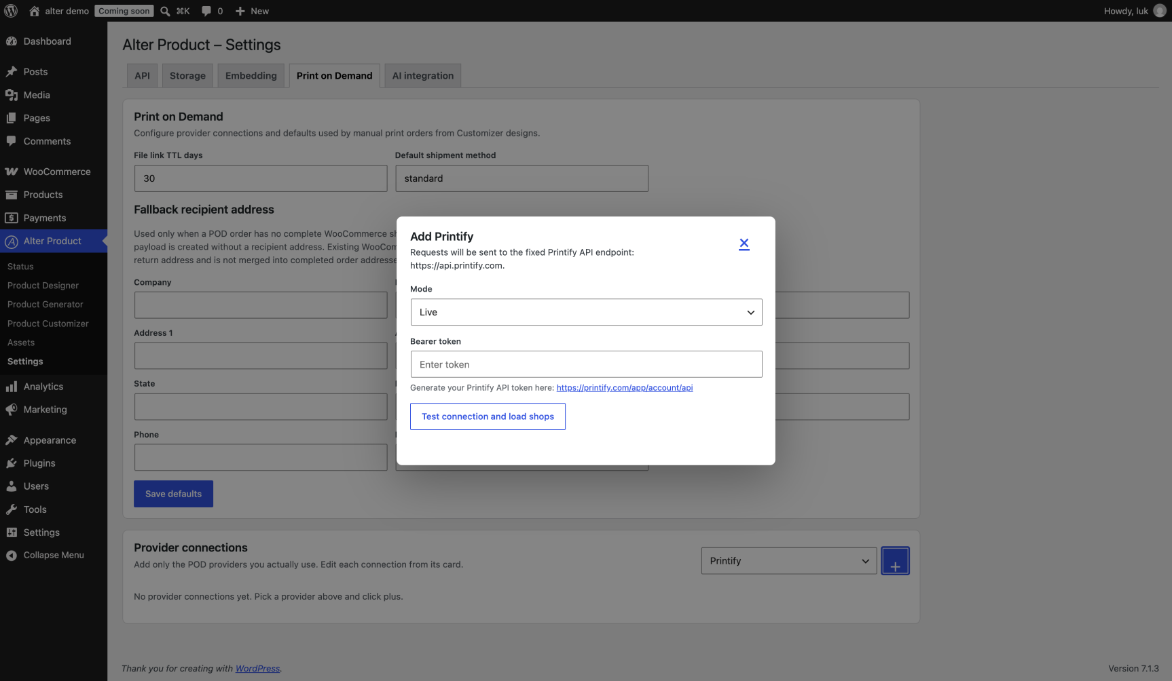Open the Printify provider dropdown

(x=789, y=561)
